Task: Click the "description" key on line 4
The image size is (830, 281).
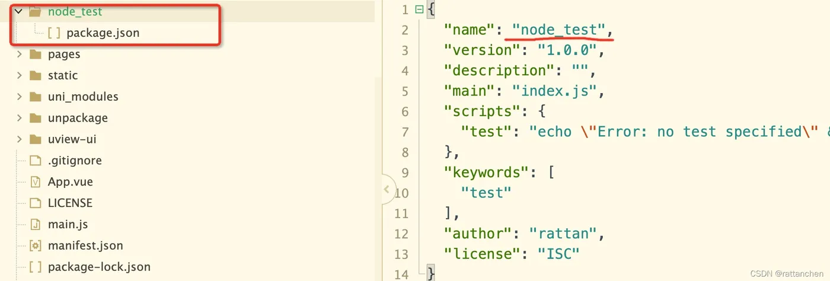Action: (499, 71)
